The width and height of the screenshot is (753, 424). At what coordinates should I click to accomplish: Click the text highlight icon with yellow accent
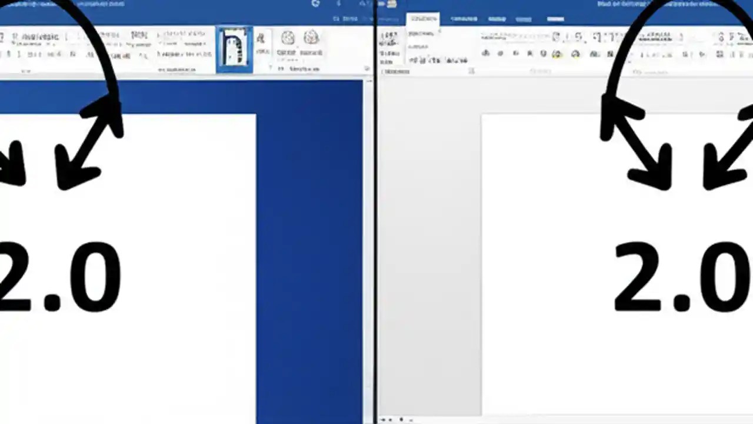557,53
